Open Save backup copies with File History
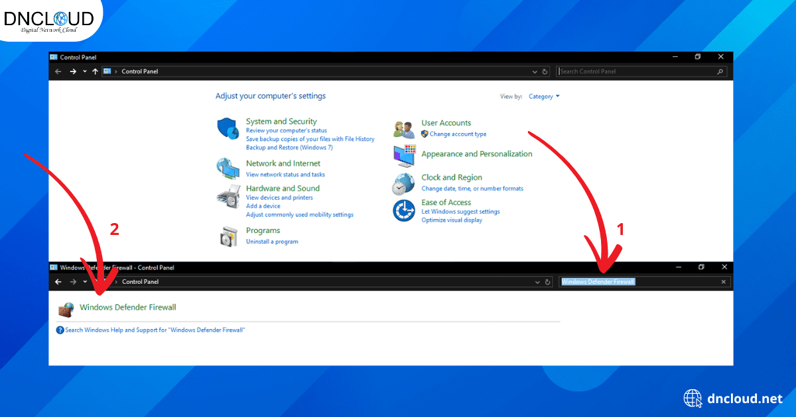 (310, 139)
